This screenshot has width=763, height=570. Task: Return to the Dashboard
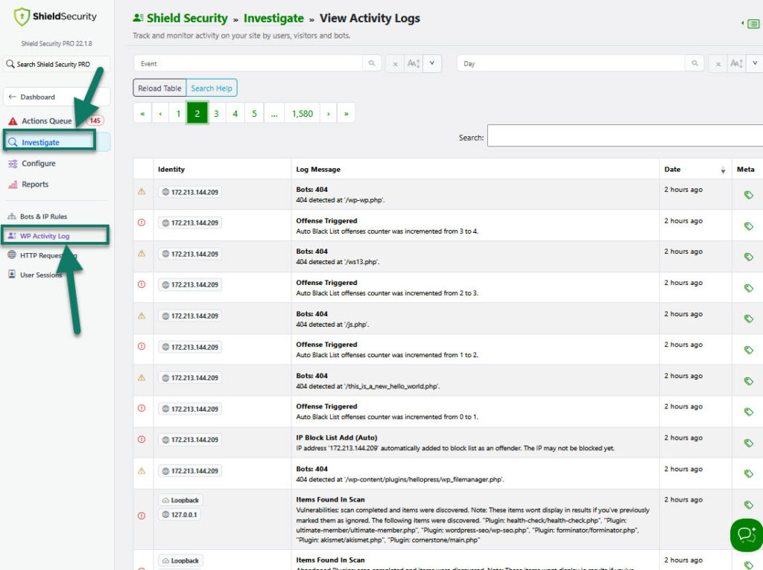coord(57,97)
